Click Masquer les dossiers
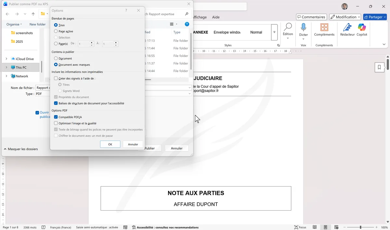 [x=21, y=149]
